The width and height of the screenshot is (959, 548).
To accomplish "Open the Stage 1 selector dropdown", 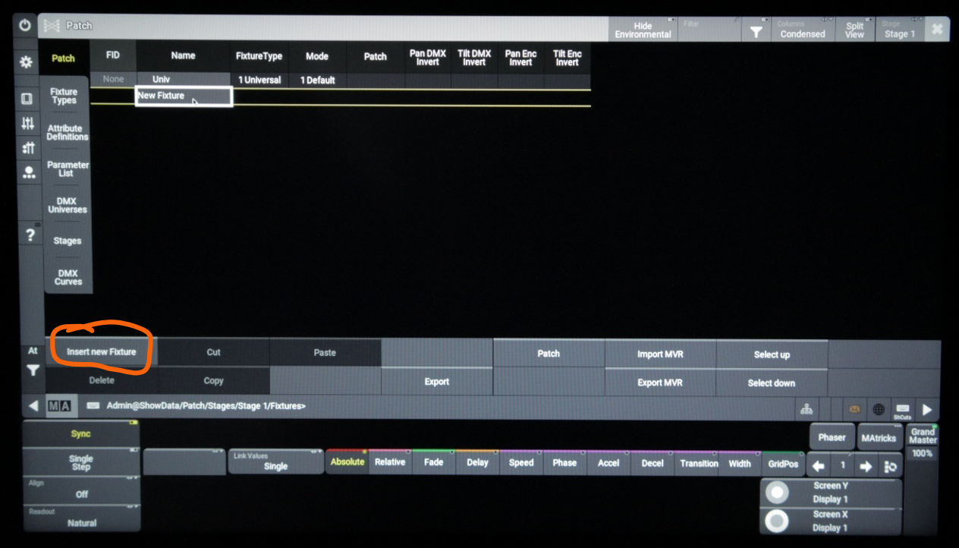I will 899,30.
